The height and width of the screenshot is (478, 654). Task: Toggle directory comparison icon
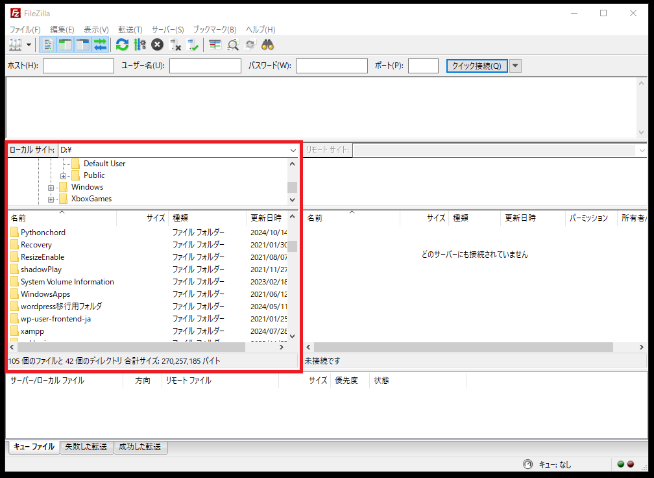coord(232,45)
